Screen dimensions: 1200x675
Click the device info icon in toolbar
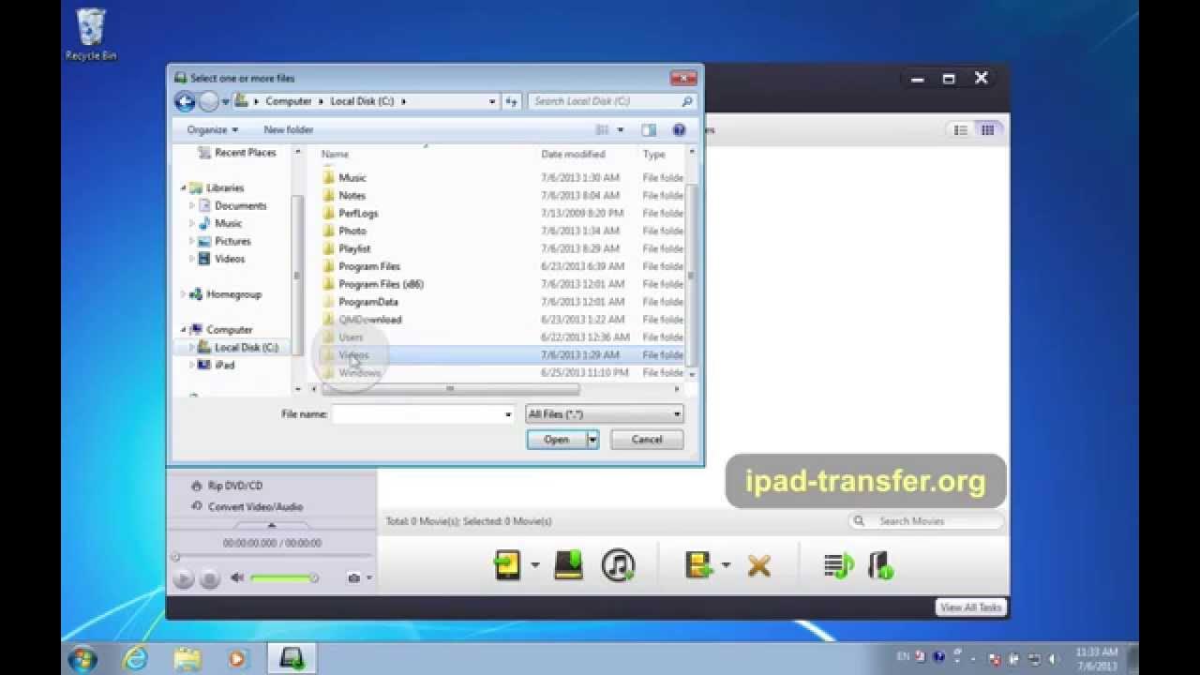coord(879,565)
